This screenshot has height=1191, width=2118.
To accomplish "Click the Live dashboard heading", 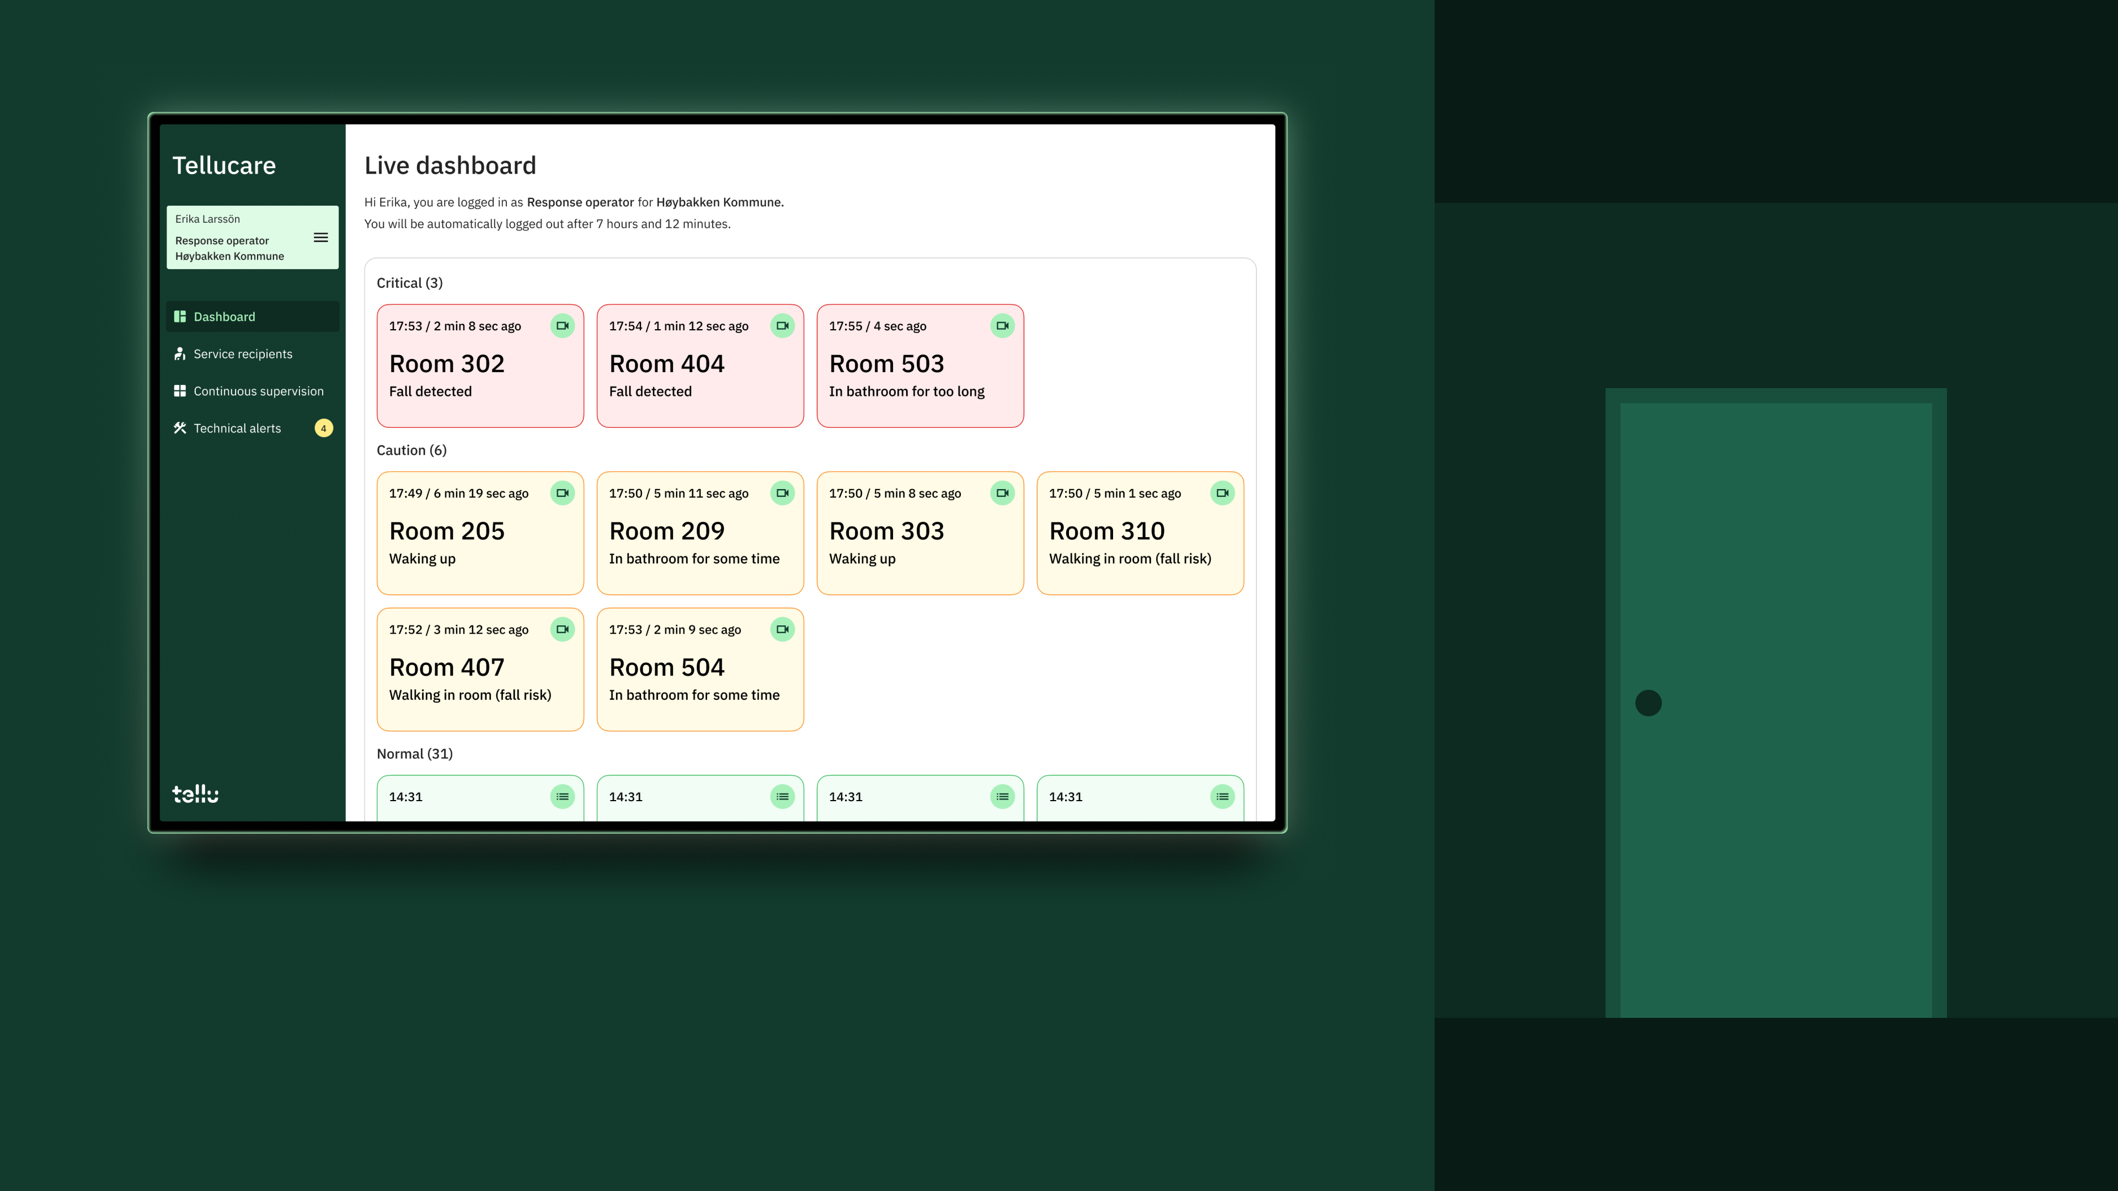I will [x=450, y=165].
